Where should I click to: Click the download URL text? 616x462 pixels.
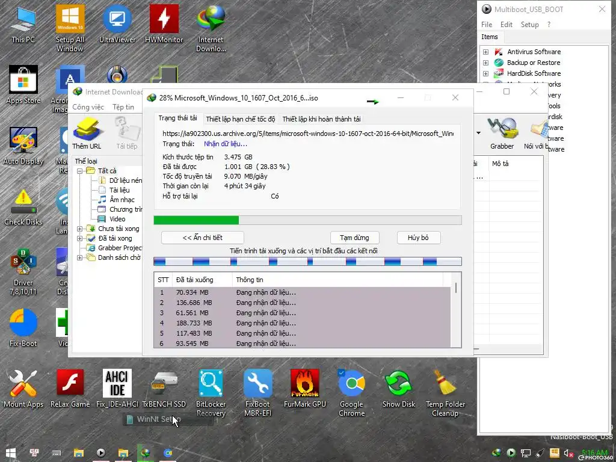click(x=308, y=134)
